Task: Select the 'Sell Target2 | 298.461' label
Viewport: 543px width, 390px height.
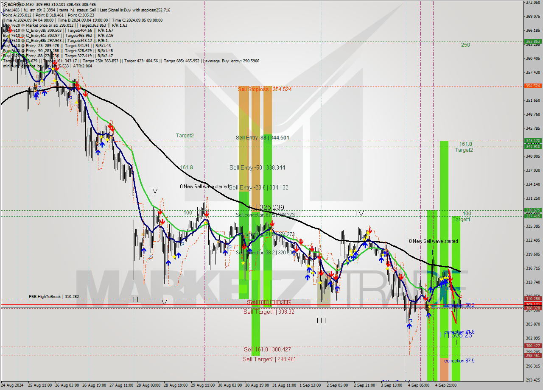Action: [269, 359]
